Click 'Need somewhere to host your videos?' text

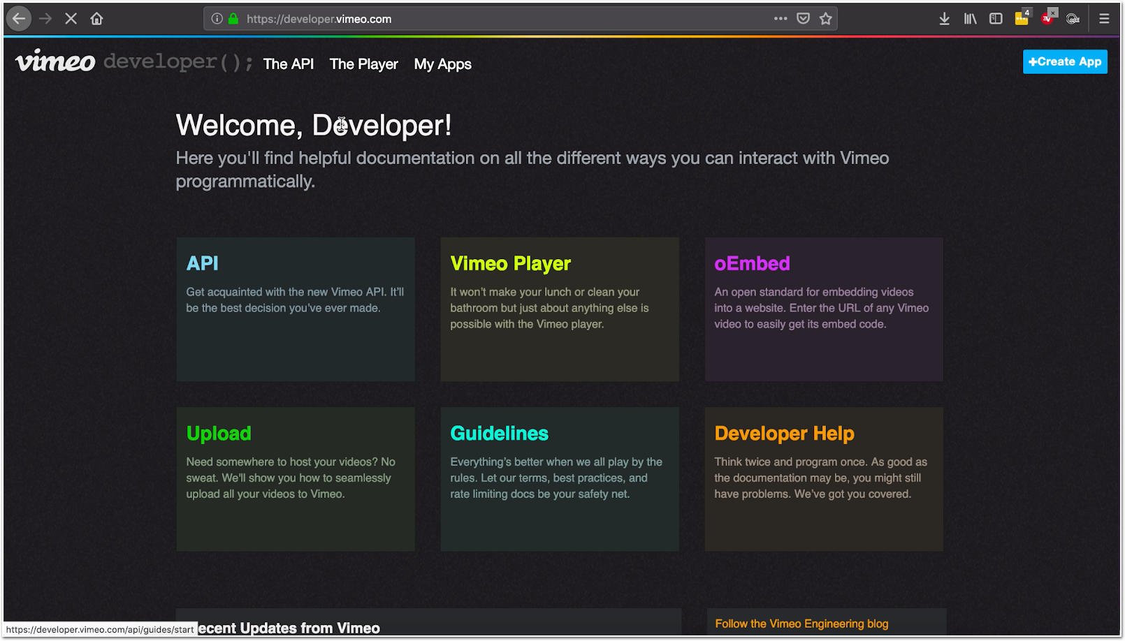coord(291,478)
